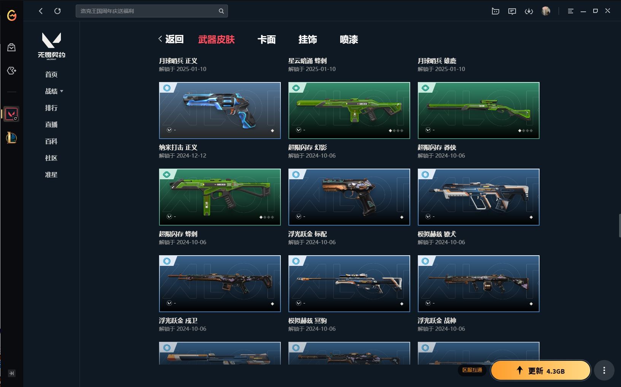Image resolution: width=621 pixels, height=387 pixels.
Task: Refresh the page with reload icon
Action: point(57,11)
